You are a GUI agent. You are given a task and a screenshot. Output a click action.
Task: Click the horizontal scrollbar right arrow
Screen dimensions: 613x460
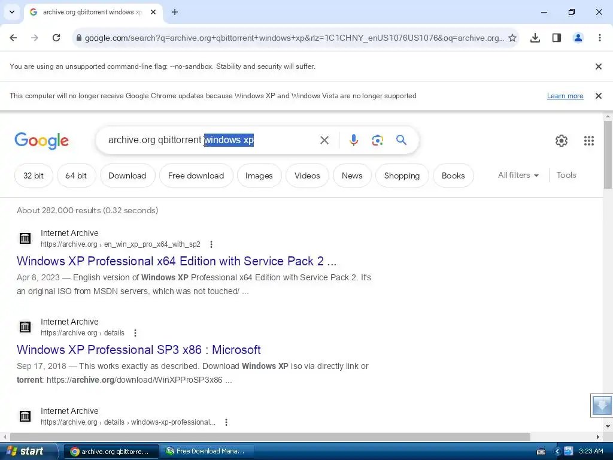598,437
